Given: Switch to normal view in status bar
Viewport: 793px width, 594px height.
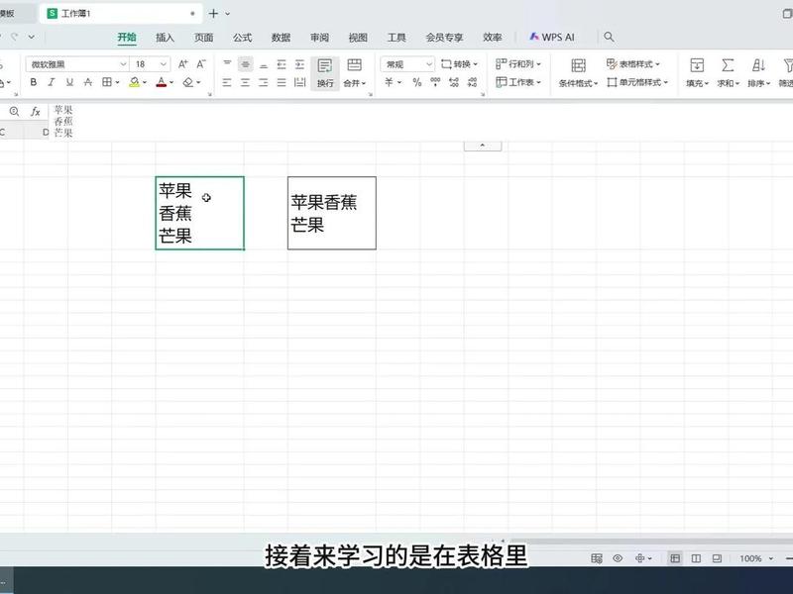Looking at the screenshot, I should [675, 558].
